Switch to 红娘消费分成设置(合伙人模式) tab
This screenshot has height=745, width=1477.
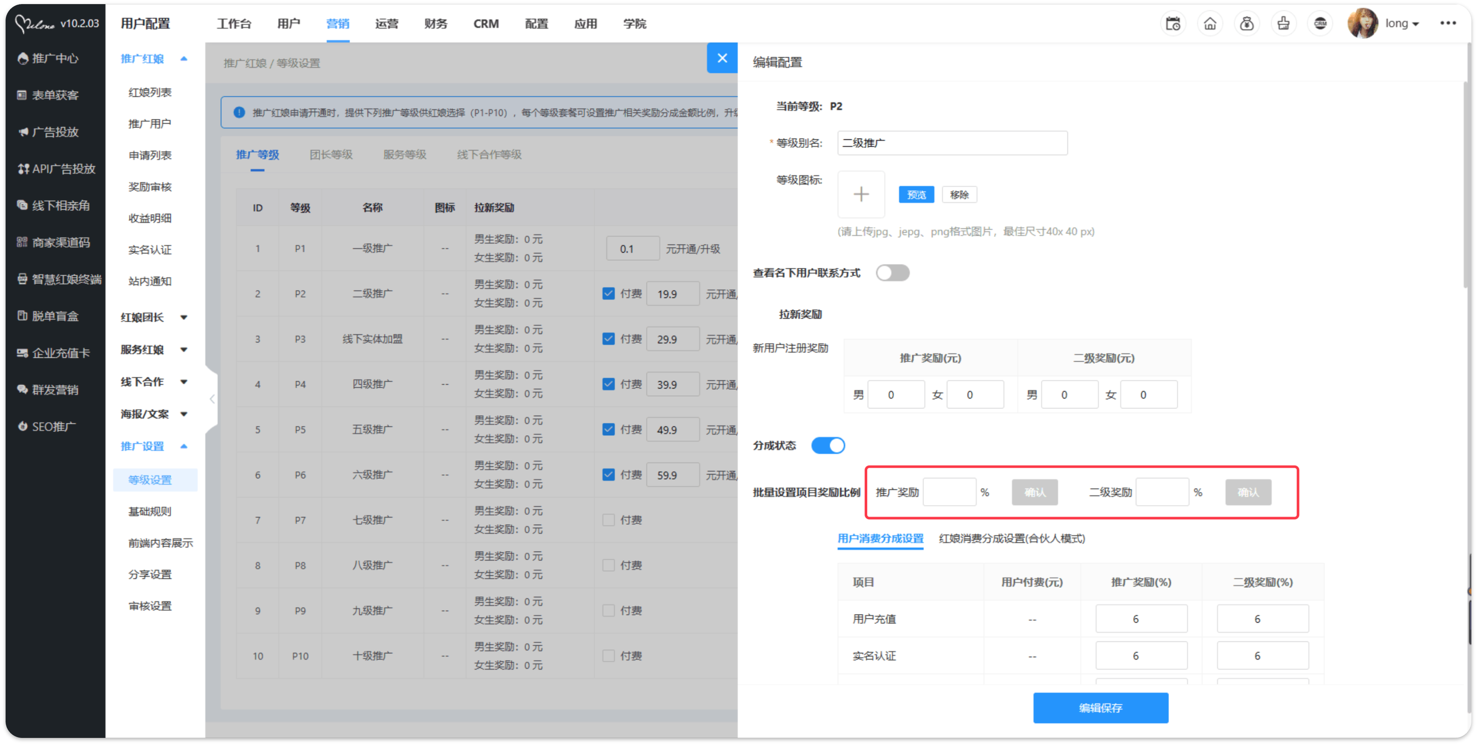coord(1012,538)
